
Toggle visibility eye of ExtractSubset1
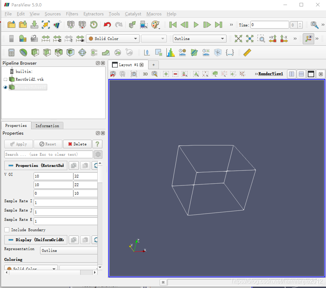[5, 87]
